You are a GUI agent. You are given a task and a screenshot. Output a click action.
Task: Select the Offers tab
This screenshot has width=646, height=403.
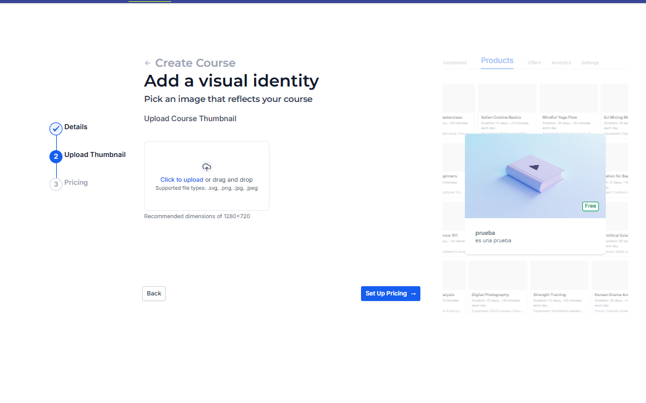point(534,63)
